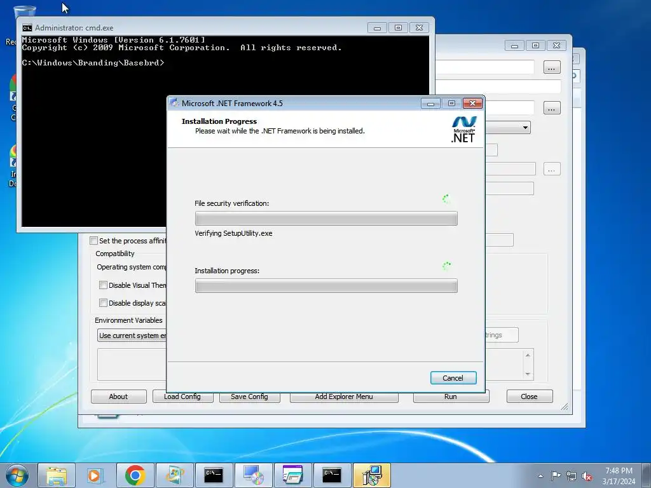The width and height of the screenshot is (651, 488).
Task: Click the Add Explorer Menu button
Action: (344, 396)
